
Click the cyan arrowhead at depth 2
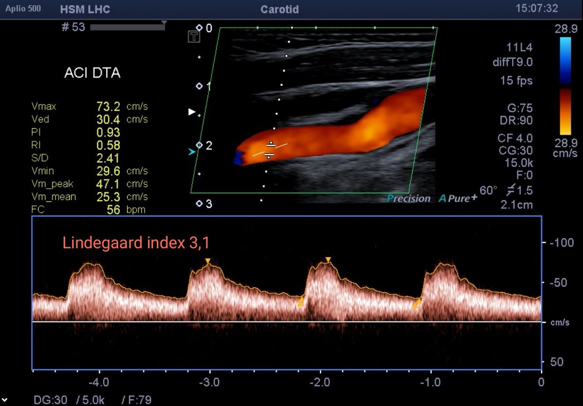[192, 152]
